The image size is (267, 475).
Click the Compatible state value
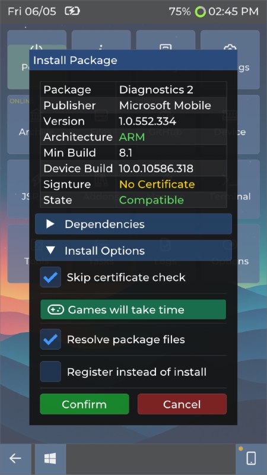click(151, 200)
